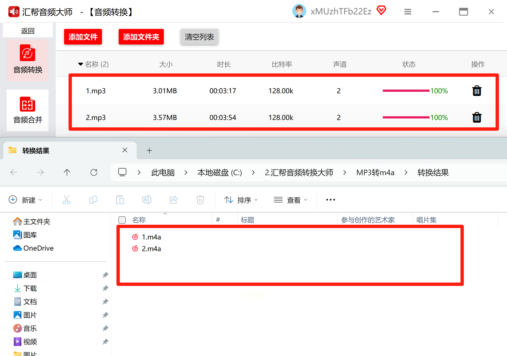Refresh the Explorer folder view
507x356 pixels.
coord(94,172)
